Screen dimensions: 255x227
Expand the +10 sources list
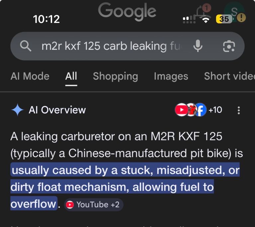point(215,110)
